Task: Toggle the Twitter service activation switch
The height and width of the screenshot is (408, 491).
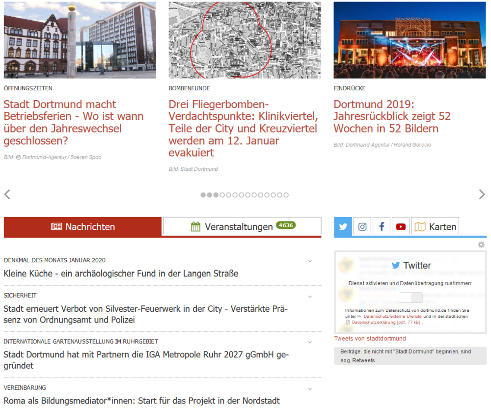Action: (x=410, y=298)
